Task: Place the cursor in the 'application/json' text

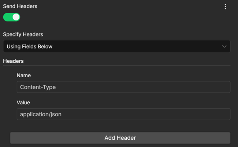Action: click(41, 114)
